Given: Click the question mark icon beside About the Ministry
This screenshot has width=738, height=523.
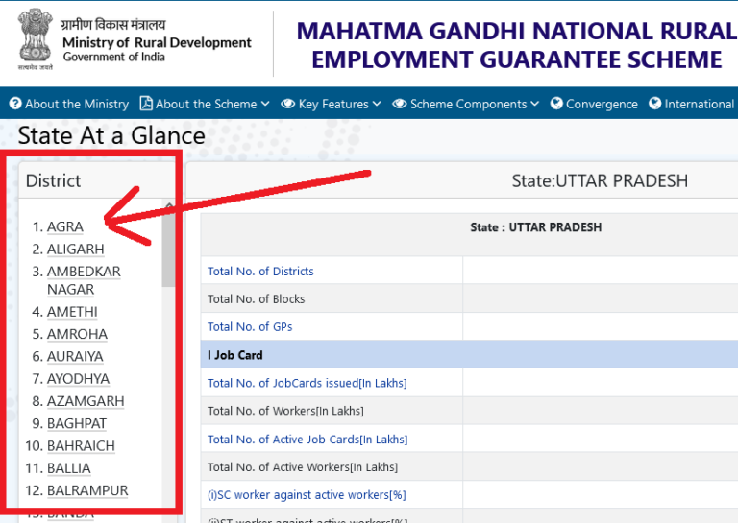Looking at the screenshot, I should pyautogui.click(x=15, y=104).
